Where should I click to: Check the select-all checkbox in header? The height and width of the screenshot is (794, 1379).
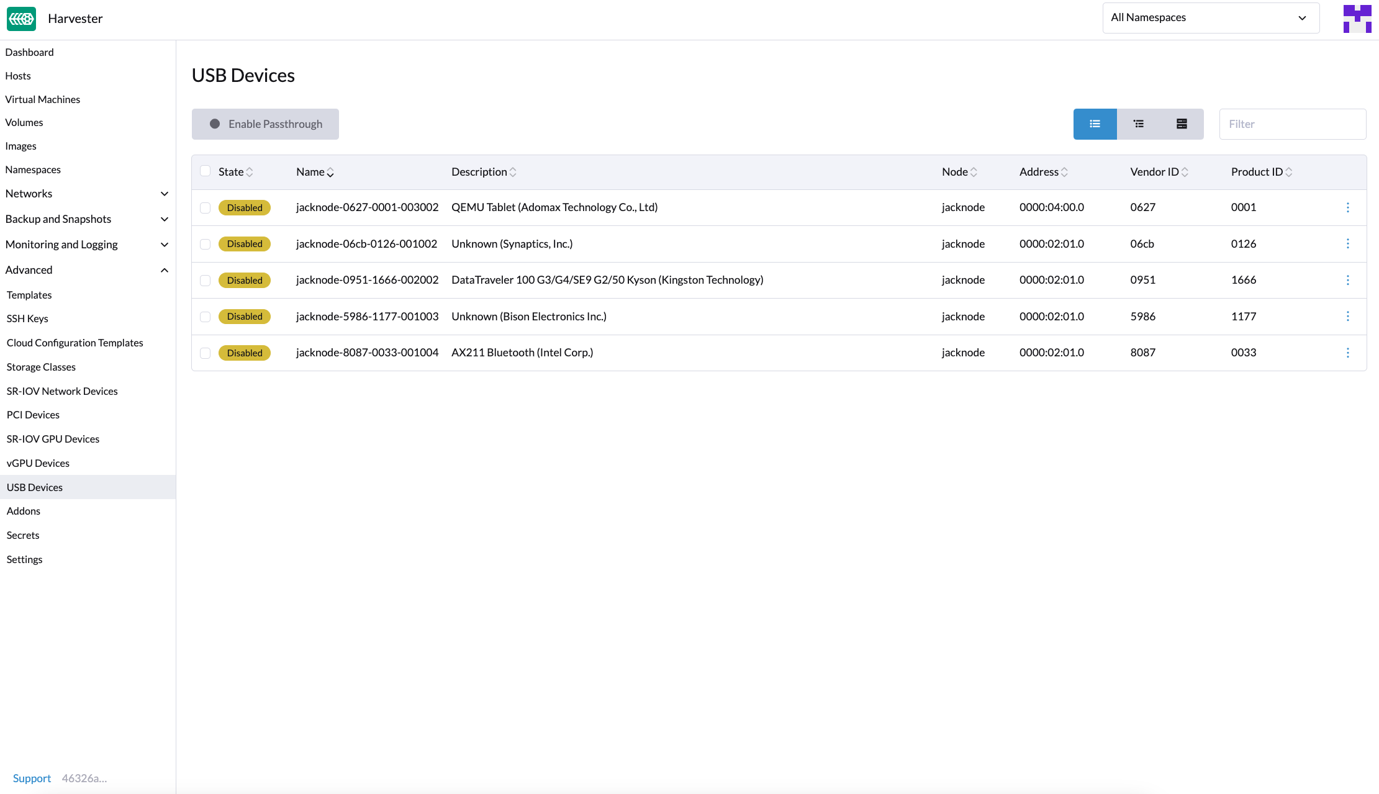point(206,171)
